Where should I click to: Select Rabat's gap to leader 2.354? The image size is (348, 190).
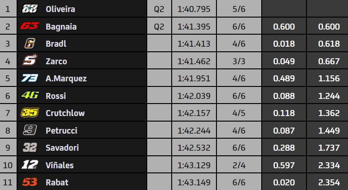329,183
